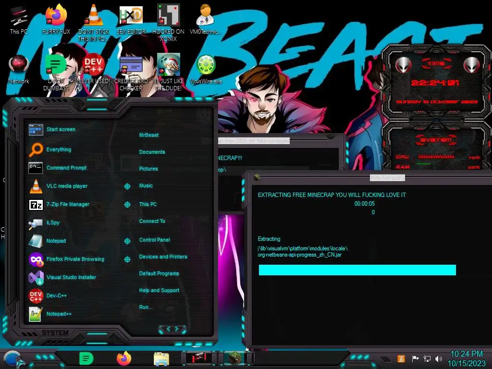Click the extracting file path text
Image resolution: width=492 pixels, height=369 pixels.
303,252
